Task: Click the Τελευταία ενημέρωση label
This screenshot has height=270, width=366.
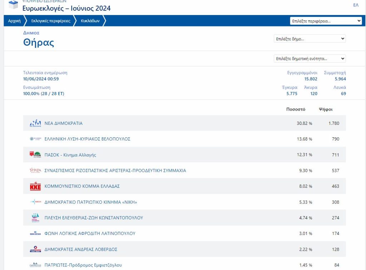Action: [x=45, y=73]
